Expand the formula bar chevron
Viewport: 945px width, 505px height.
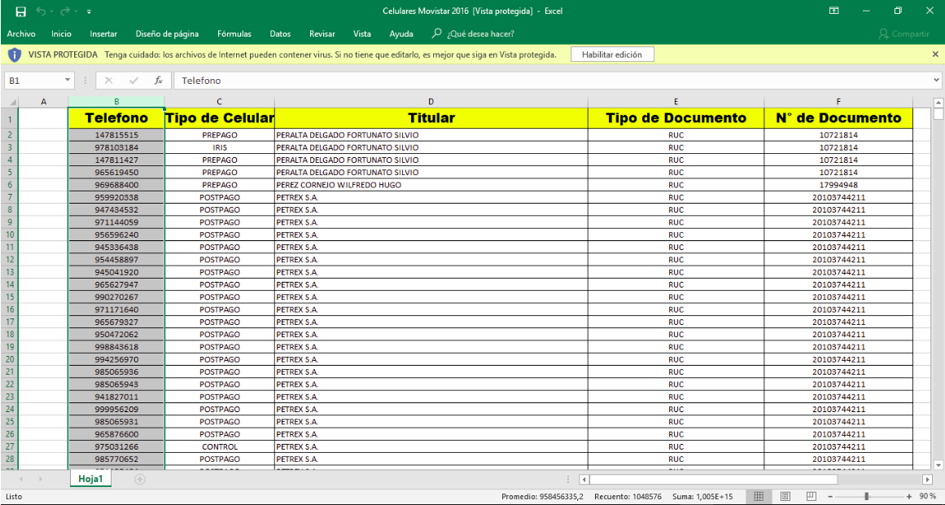click(937, 80)
